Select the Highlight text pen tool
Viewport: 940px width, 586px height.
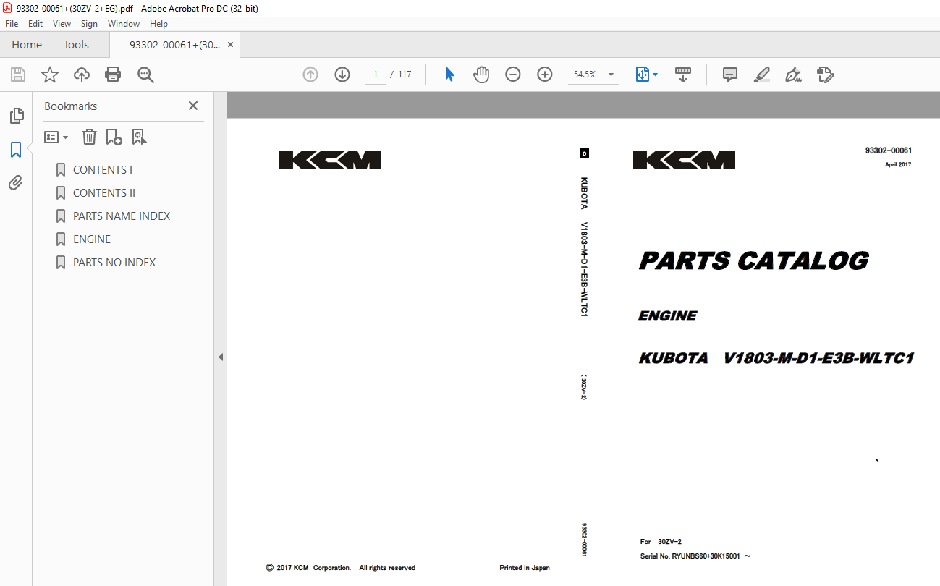pos(761,75)
